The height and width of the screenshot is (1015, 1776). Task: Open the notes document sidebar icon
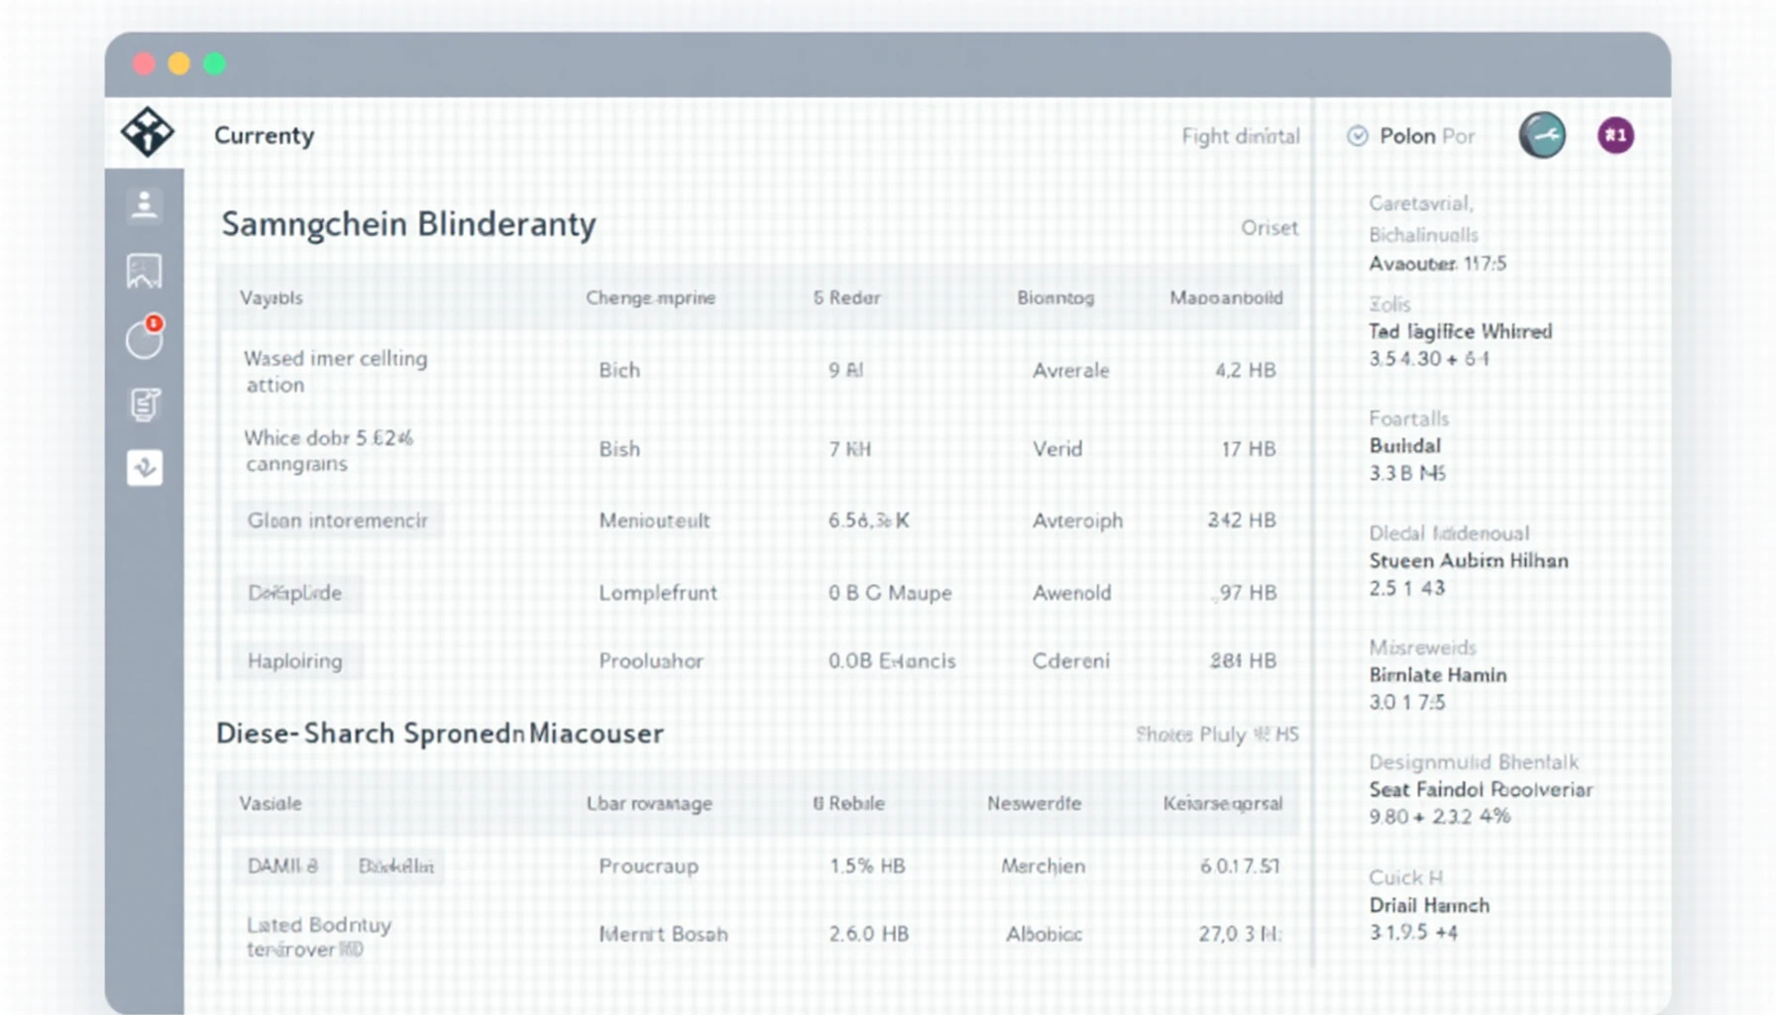point(145,403)
